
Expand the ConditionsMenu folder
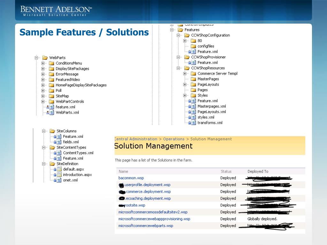coord(43,63)
